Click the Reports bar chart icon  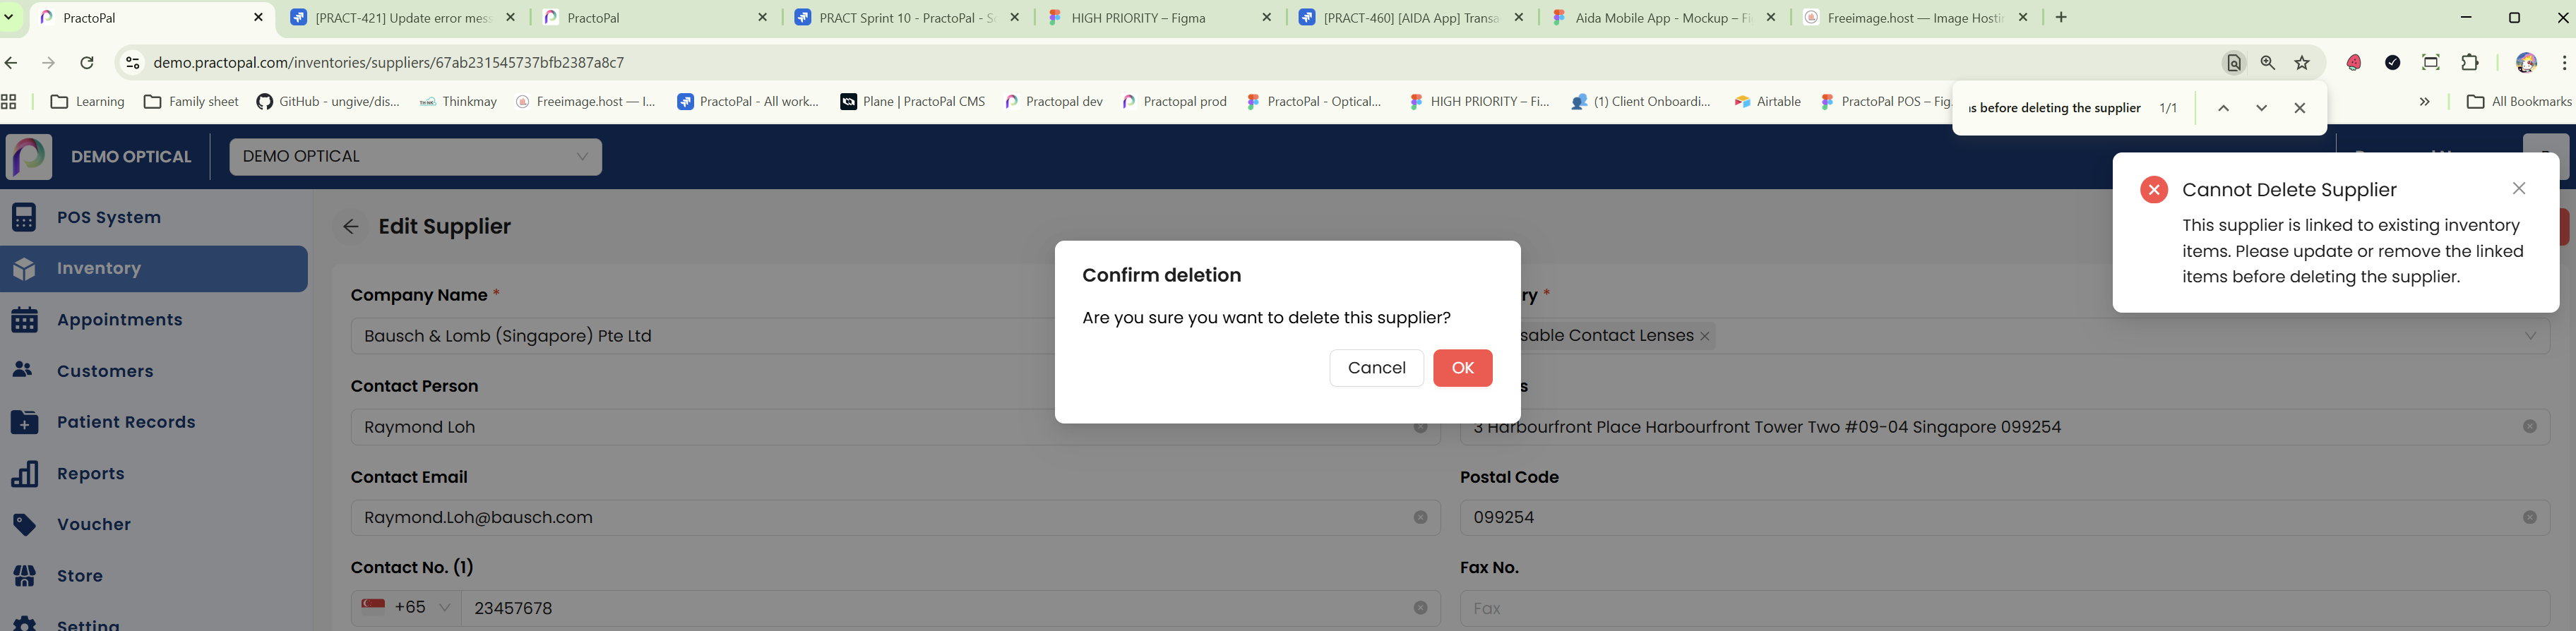(24, 474)
